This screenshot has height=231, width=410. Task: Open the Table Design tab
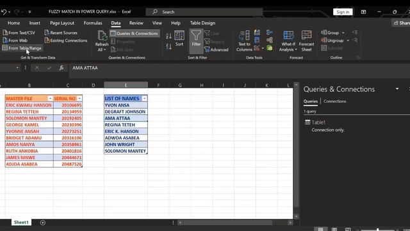[202, 23]
